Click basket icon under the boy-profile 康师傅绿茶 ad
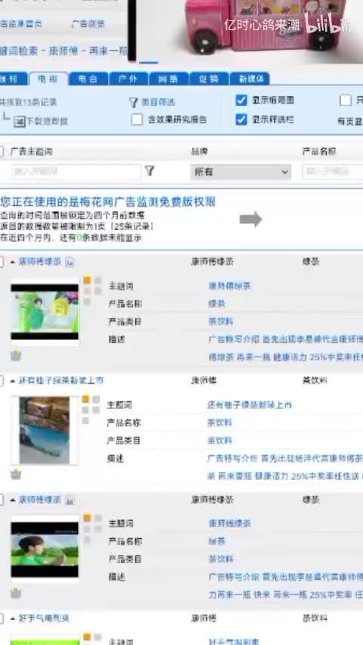This screenshot has height=645, width=363. [16, 594]
